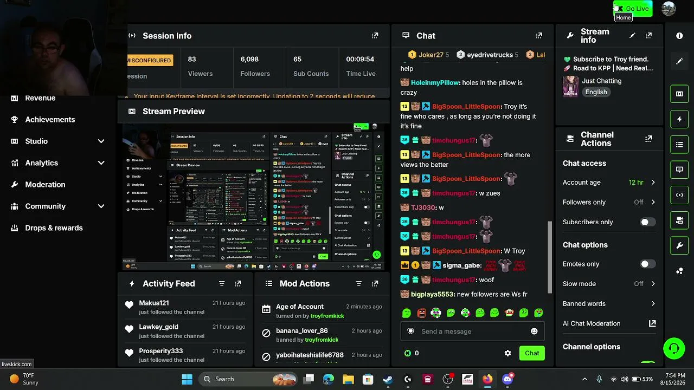Pop out the Chat panel
Image resolution: width=694 pixels, height=390 pixels.
pos(539,36)
